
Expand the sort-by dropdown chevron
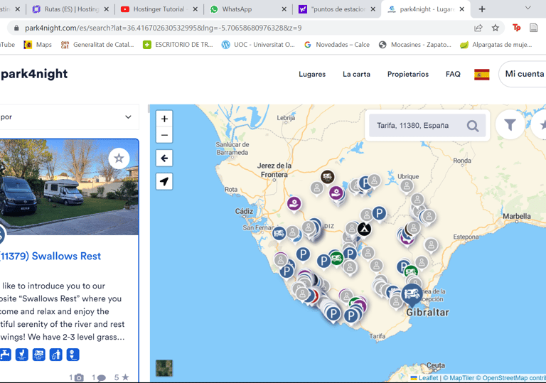pos(128,117)
